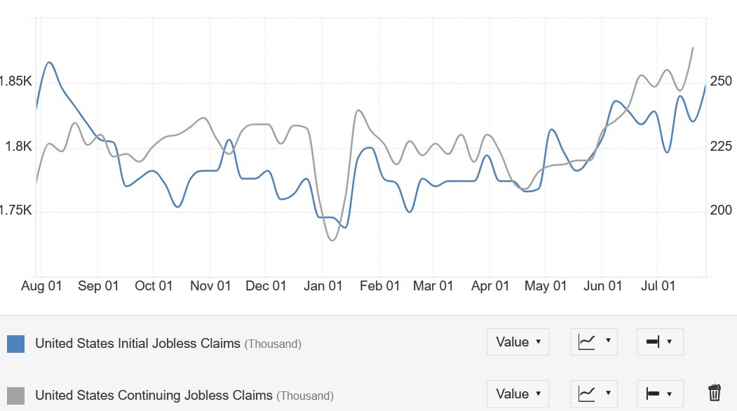
Task: Click right-axis alignment icon for Initial Jobless Claims
Action: point(653,342)
